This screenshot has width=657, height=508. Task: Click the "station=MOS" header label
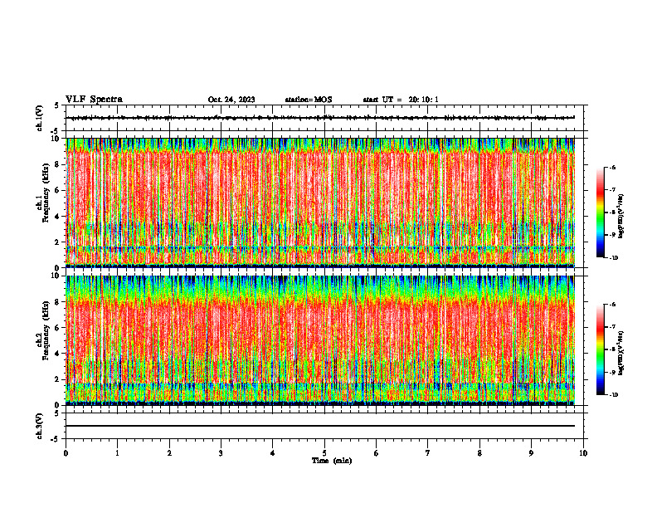pyautogui.click(x=309, y=100)
